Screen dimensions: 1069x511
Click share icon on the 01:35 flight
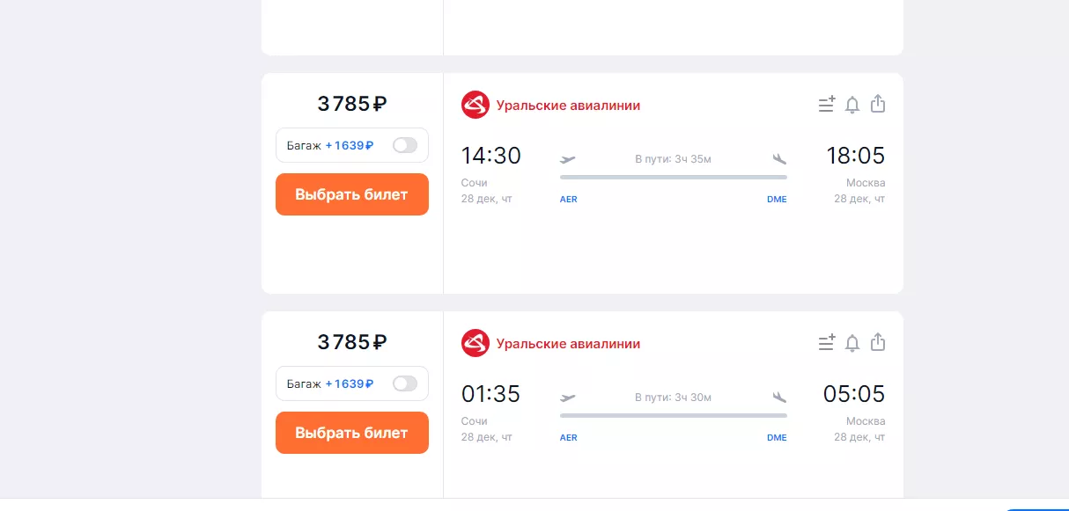877,342
